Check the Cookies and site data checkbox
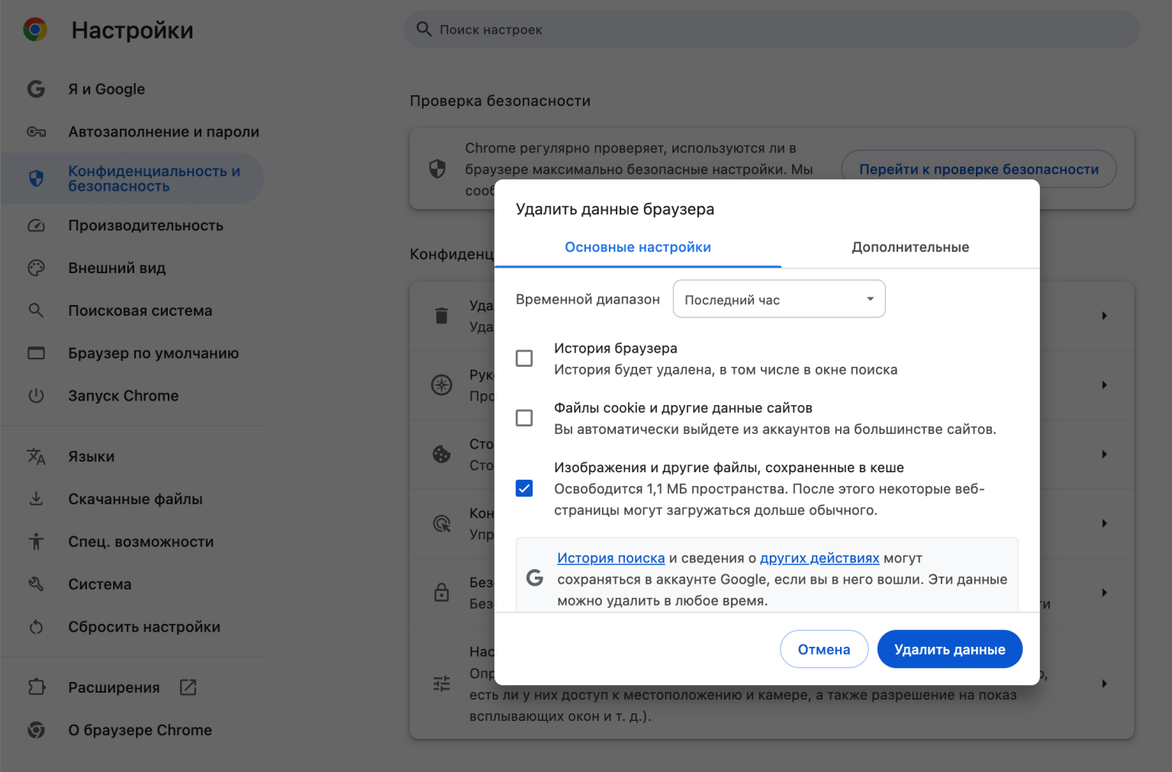Viewport: 1172px width, 772px height. point(524,418)
